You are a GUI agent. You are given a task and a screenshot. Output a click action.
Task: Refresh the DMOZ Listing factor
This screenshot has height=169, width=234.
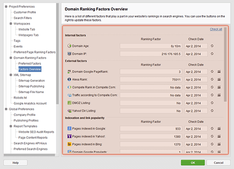[x=212, y=103]
